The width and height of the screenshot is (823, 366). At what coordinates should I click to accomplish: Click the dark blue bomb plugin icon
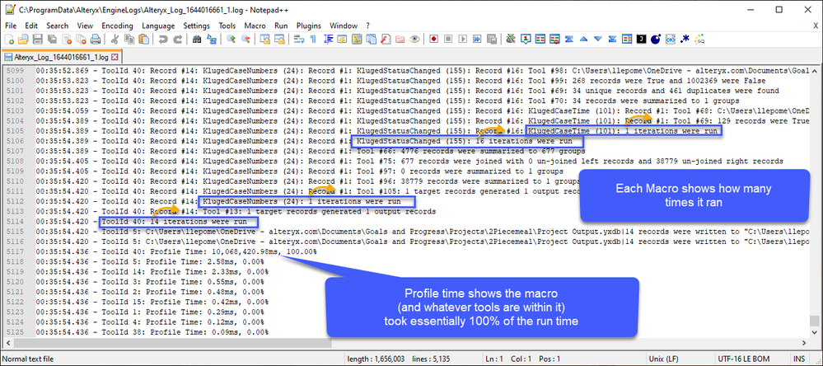tap(656, 39)
